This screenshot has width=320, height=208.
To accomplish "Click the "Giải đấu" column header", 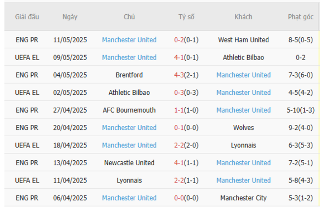I will (27, 17).
